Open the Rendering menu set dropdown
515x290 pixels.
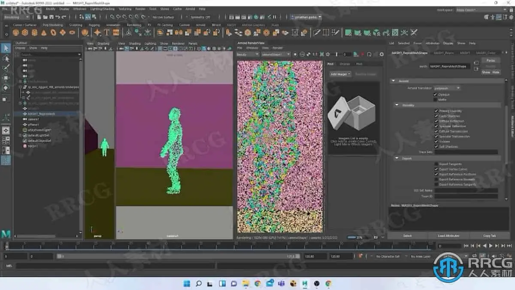tap(17, 17)
